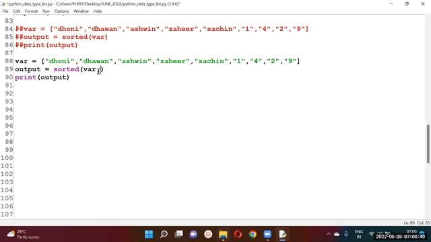Show hidden system tray icons
This screenshot has width=431, height=242.
(x=329, y=235)
